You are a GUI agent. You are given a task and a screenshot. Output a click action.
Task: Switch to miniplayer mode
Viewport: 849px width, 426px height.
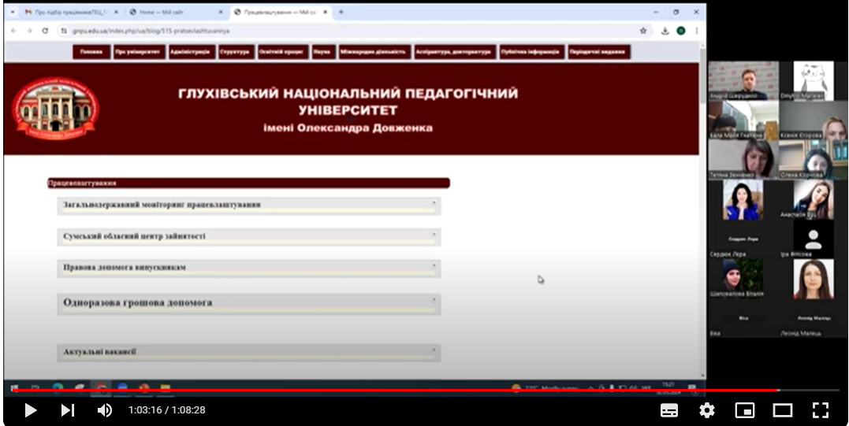(x=744, y=410)
